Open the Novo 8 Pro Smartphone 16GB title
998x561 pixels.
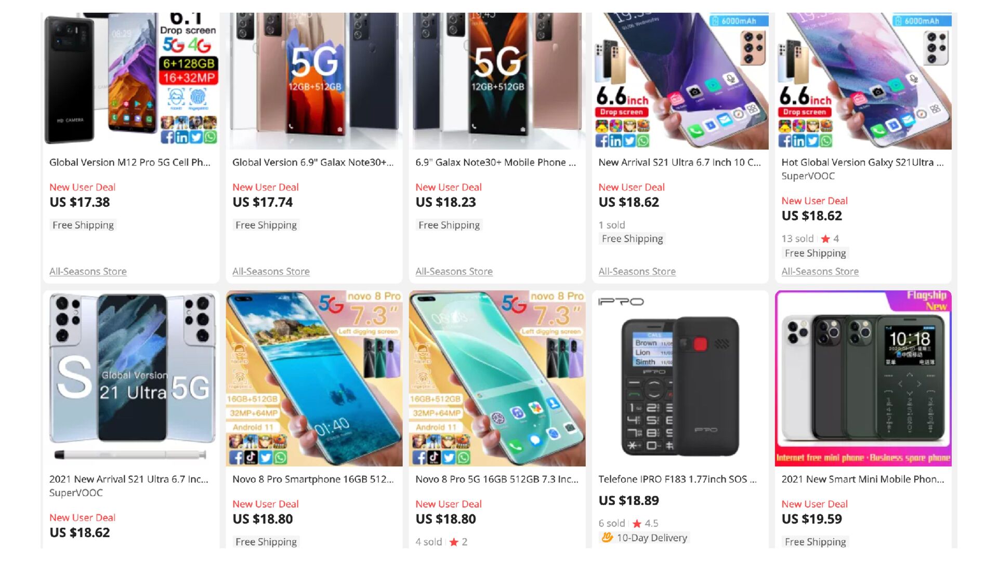pos(313,479)
